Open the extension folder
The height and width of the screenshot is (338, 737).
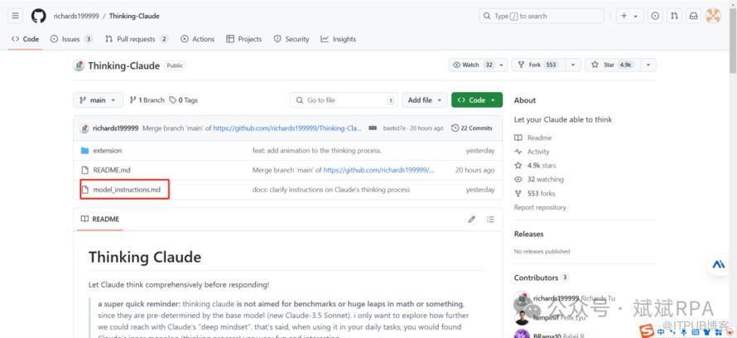pos(107,151)
